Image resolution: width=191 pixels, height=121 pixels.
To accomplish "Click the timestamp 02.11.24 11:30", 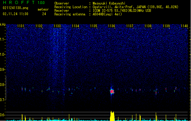I will (x=15, y=14).
